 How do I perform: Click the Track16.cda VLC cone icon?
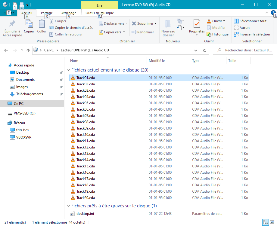[x=73, y=173]
